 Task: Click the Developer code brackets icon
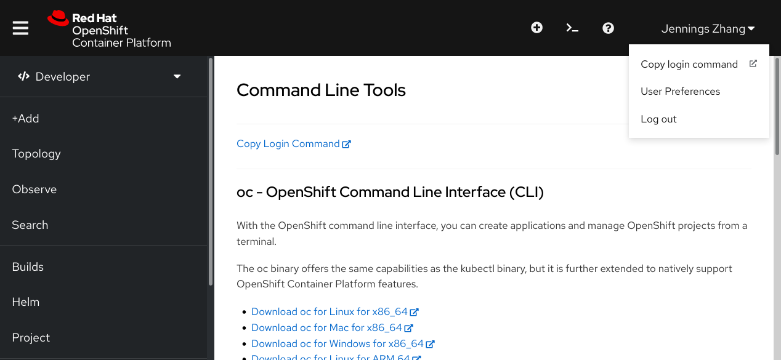click(23, 76)
